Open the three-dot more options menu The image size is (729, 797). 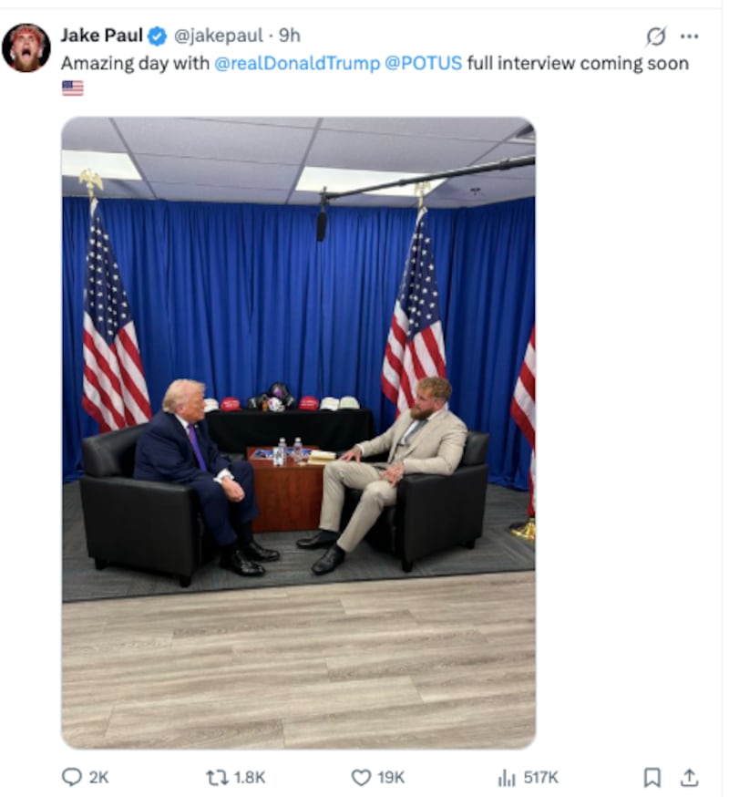(x=689, y=36)
